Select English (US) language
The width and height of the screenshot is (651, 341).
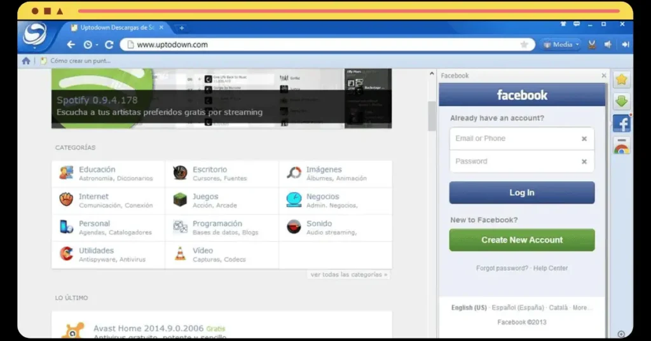469,308
